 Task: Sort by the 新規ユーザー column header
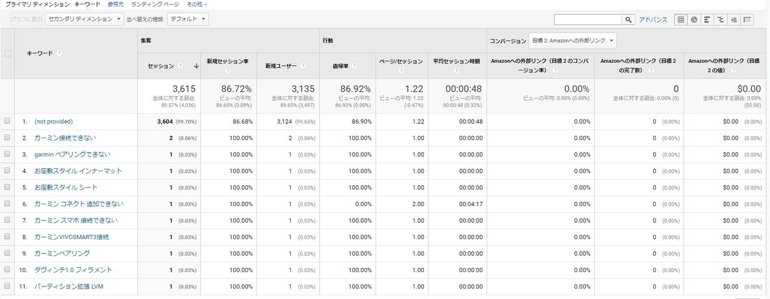pos(281,66)
